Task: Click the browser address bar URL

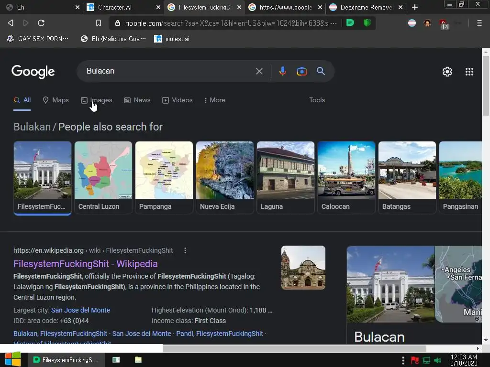Action: pos(231,23)
